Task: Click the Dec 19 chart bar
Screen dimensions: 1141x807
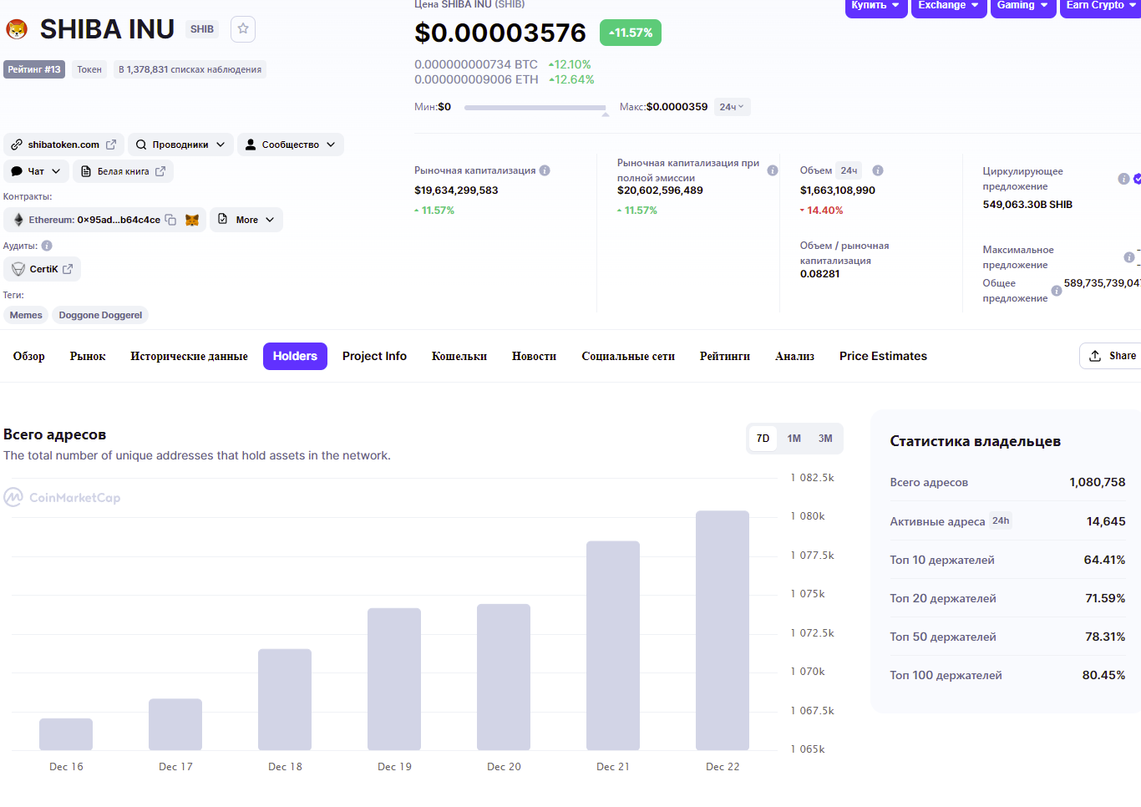Action: pyautogui.click(x=394, y=679)
